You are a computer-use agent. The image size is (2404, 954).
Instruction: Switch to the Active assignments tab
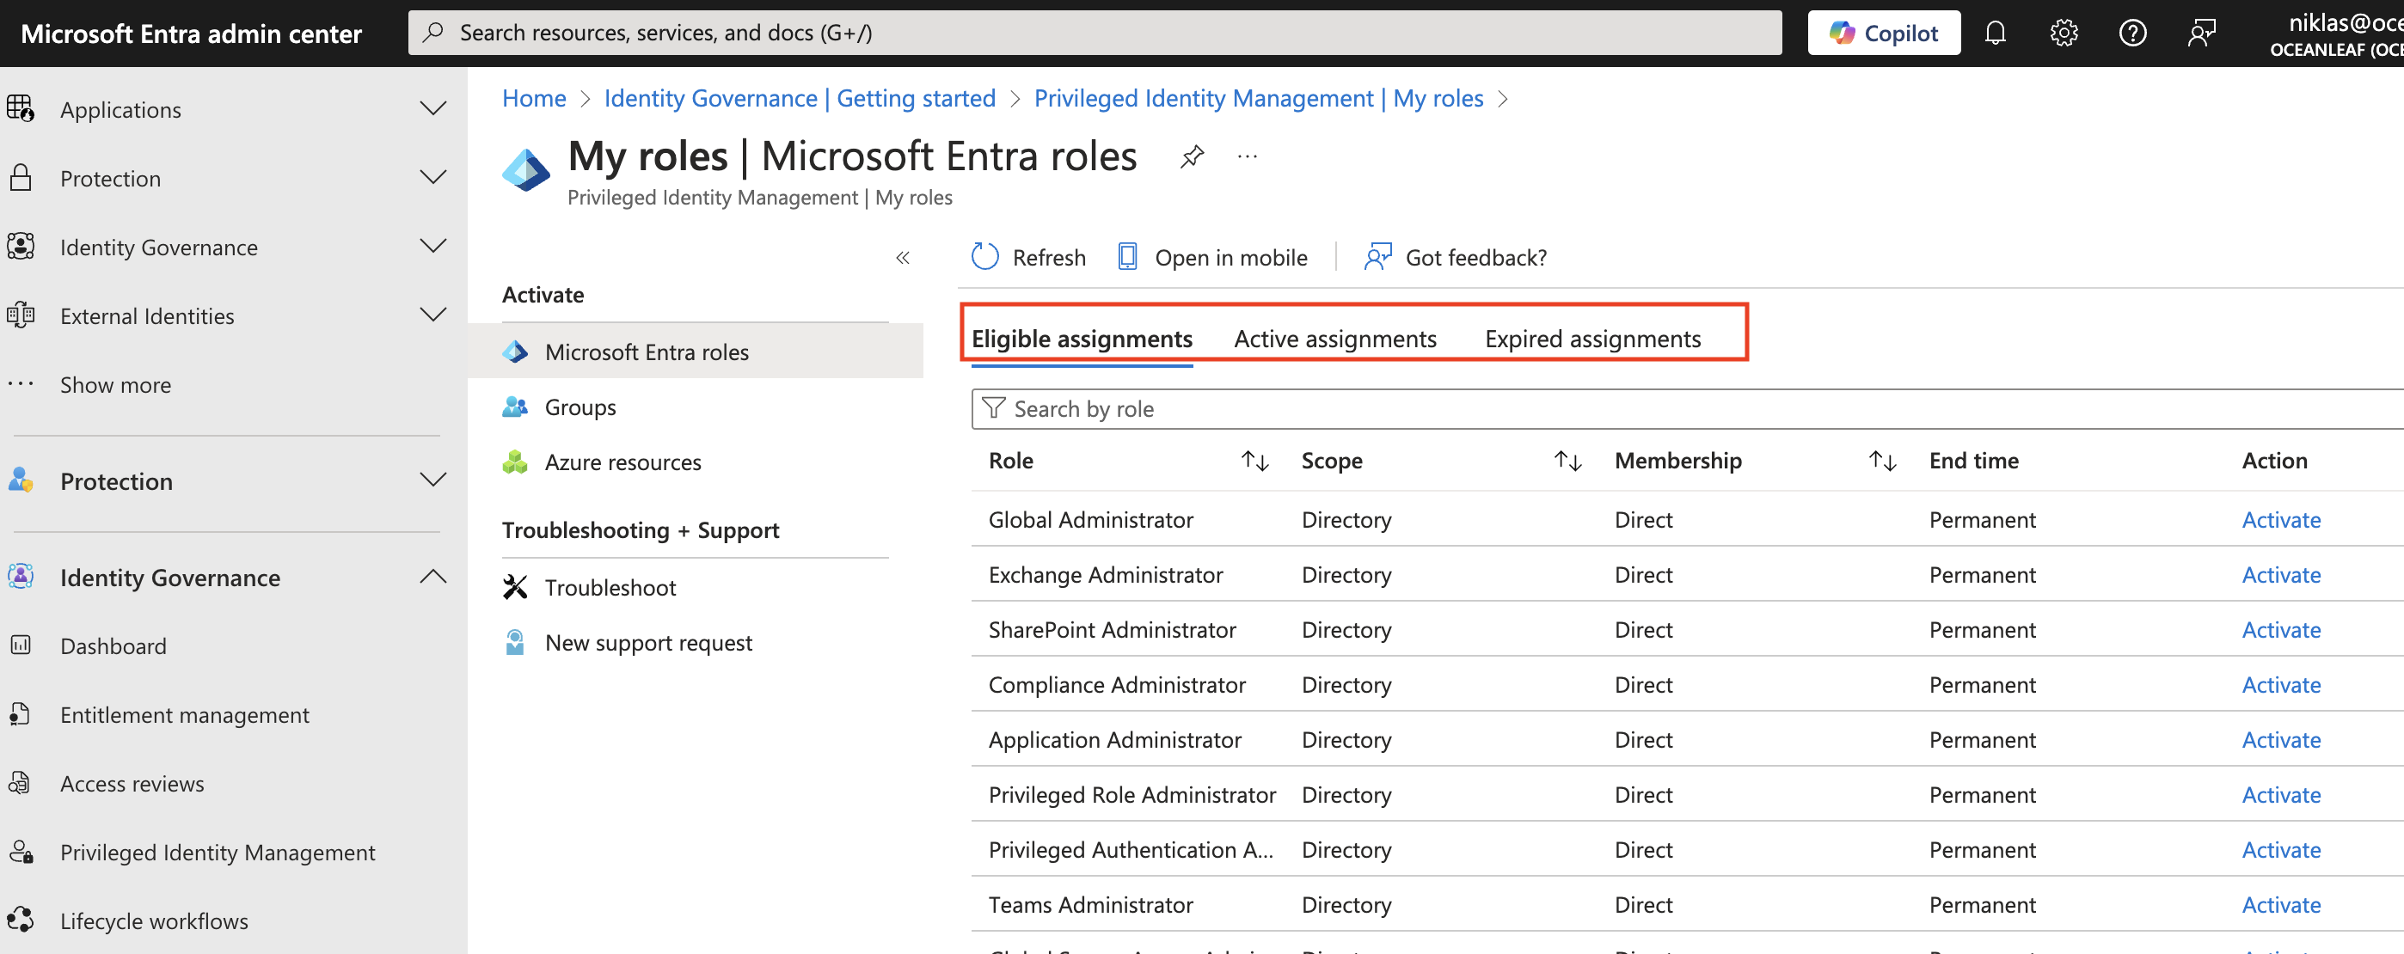(x=1334, y=339)
